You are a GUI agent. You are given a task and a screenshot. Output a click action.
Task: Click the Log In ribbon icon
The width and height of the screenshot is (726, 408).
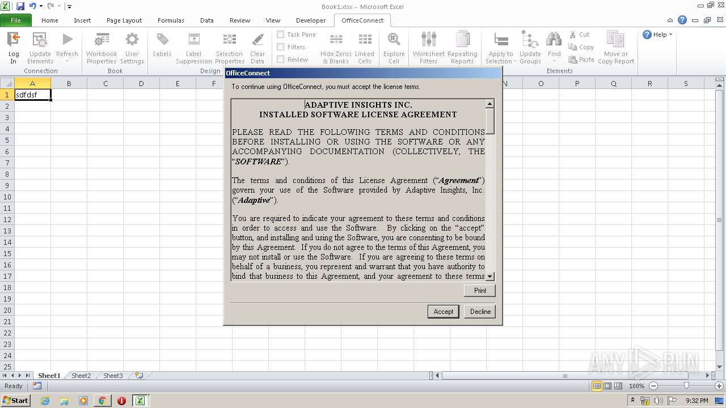[13, 48]
